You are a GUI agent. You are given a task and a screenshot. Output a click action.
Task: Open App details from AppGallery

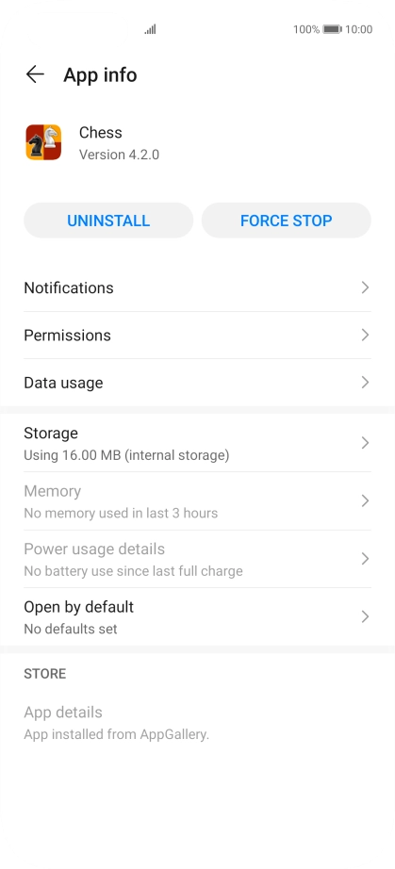[x=197, y=723]
